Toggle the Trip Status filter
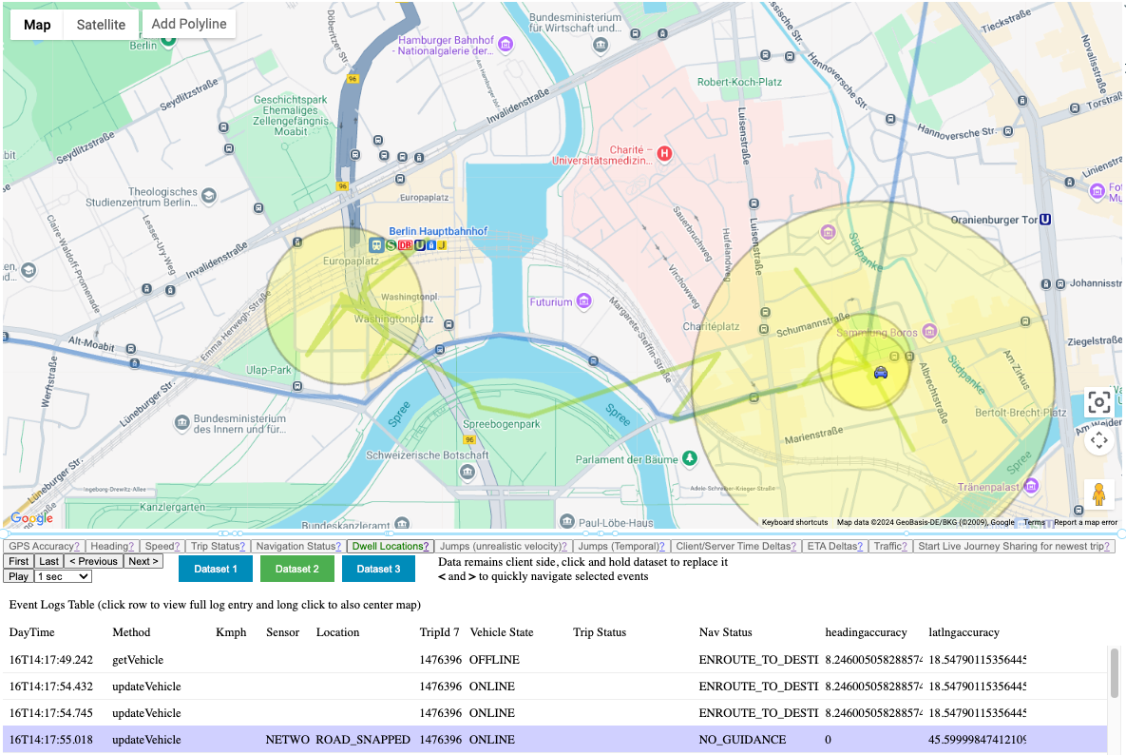Viewport: 1126px width, 755px height. [x=218, y=546]
